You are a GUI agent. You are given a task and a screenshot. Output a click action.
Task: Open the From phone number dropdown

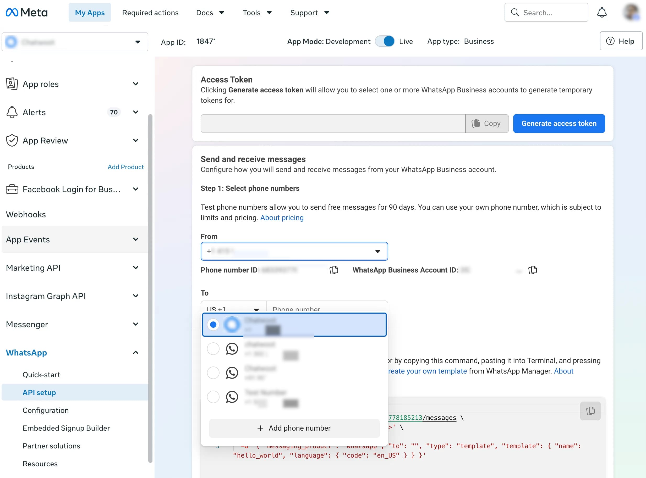pos(294,251)
